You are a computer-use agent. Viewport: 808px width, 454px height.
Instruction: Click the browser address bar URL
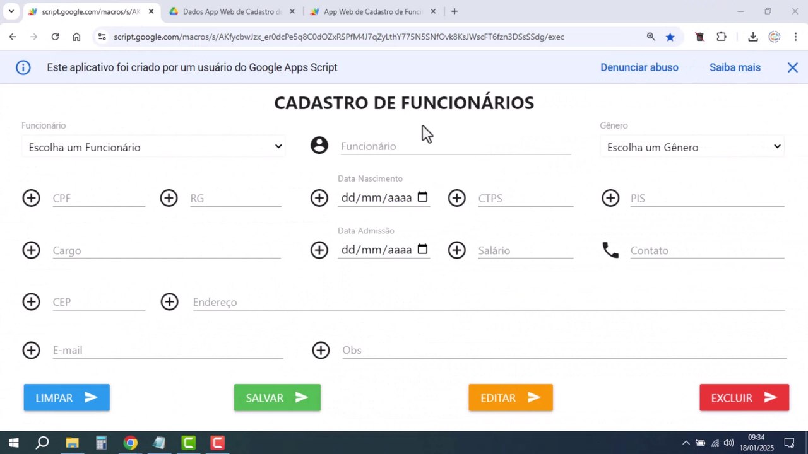tap(339, 37)
